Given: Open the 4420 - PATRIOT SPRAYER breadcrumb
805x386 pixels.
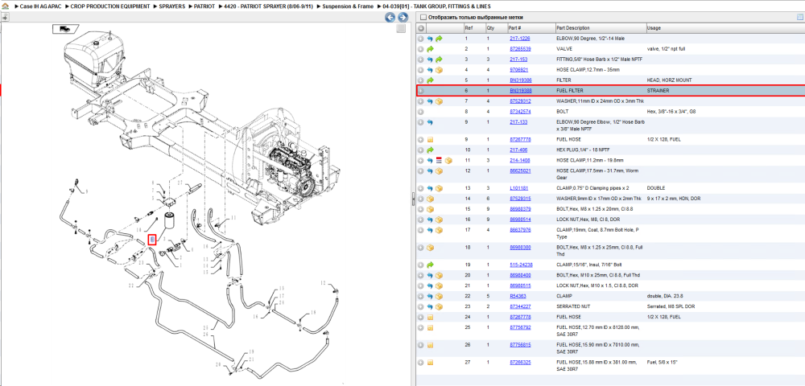Looking at the screenshot, I should 269,6.
